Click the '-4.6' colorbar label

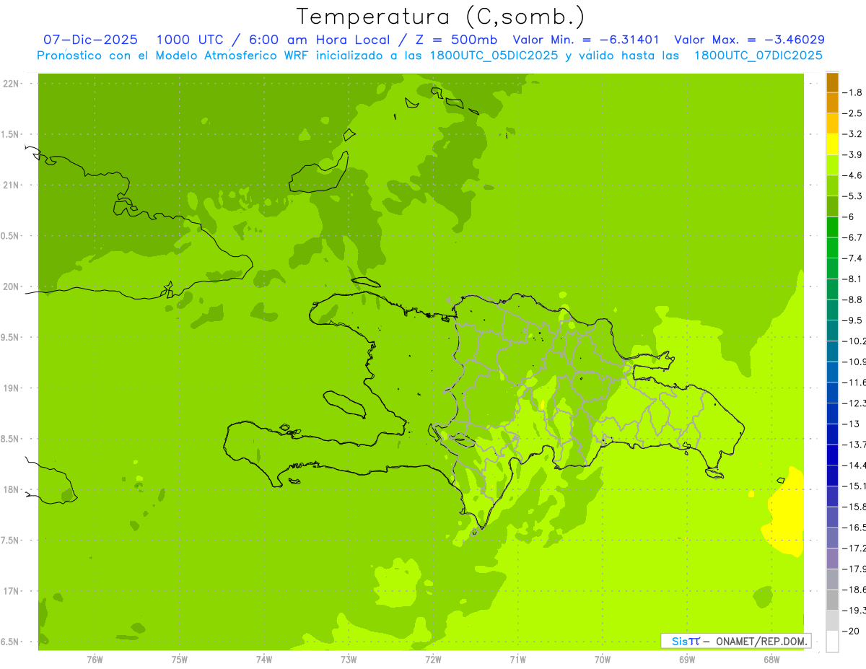854,175
